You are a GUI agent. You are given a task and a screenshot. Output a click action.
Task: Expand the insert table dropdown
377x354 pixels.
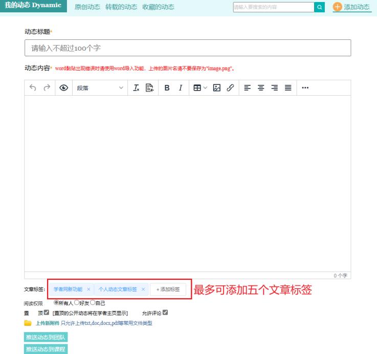pos(200,88)
